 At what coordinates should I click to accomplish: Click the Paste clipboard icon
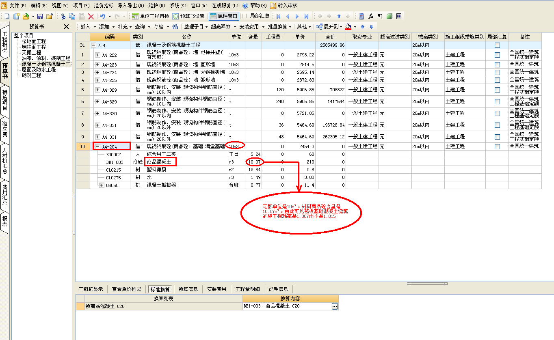click(82, 16)
